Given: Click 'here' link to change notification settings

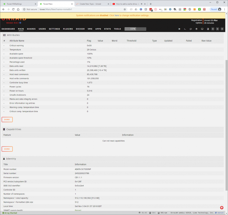Looking at the screenshot, I should click(117, 15).
